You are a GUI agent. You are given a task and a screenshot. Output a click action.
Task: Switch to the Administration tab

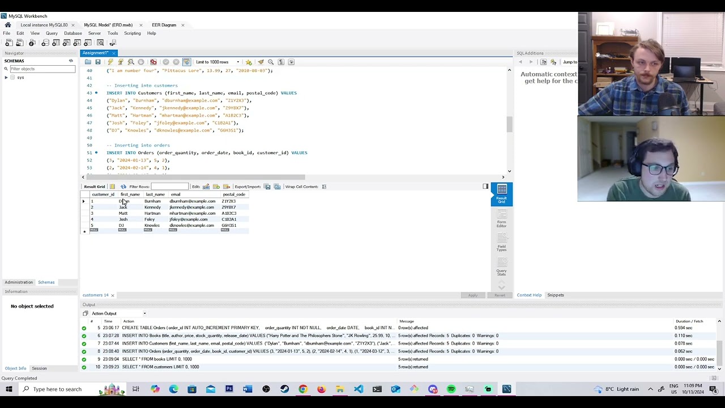19,282
